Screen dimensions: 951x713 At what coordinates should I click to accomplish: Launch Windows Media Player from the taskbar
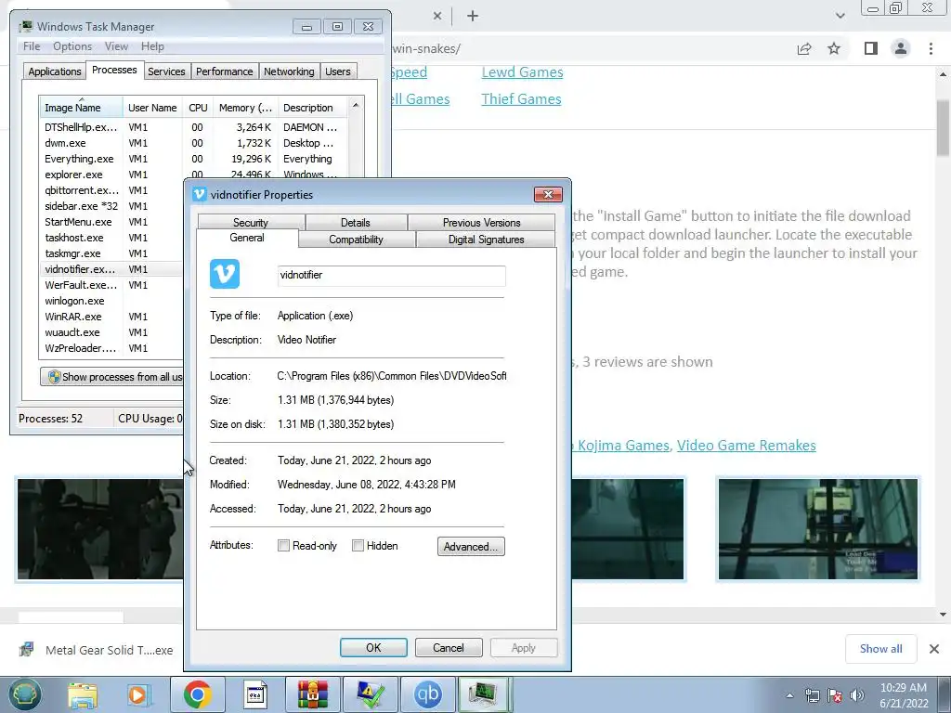(x=137, y=695)
